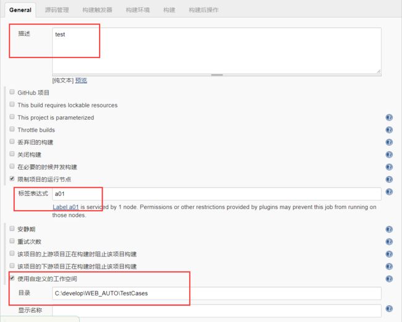Enable the GitHub 项目 checkbox
Image resolution: width=402 pixels, height=322 pixels.
pyautogui.click(x=12, y=91)
